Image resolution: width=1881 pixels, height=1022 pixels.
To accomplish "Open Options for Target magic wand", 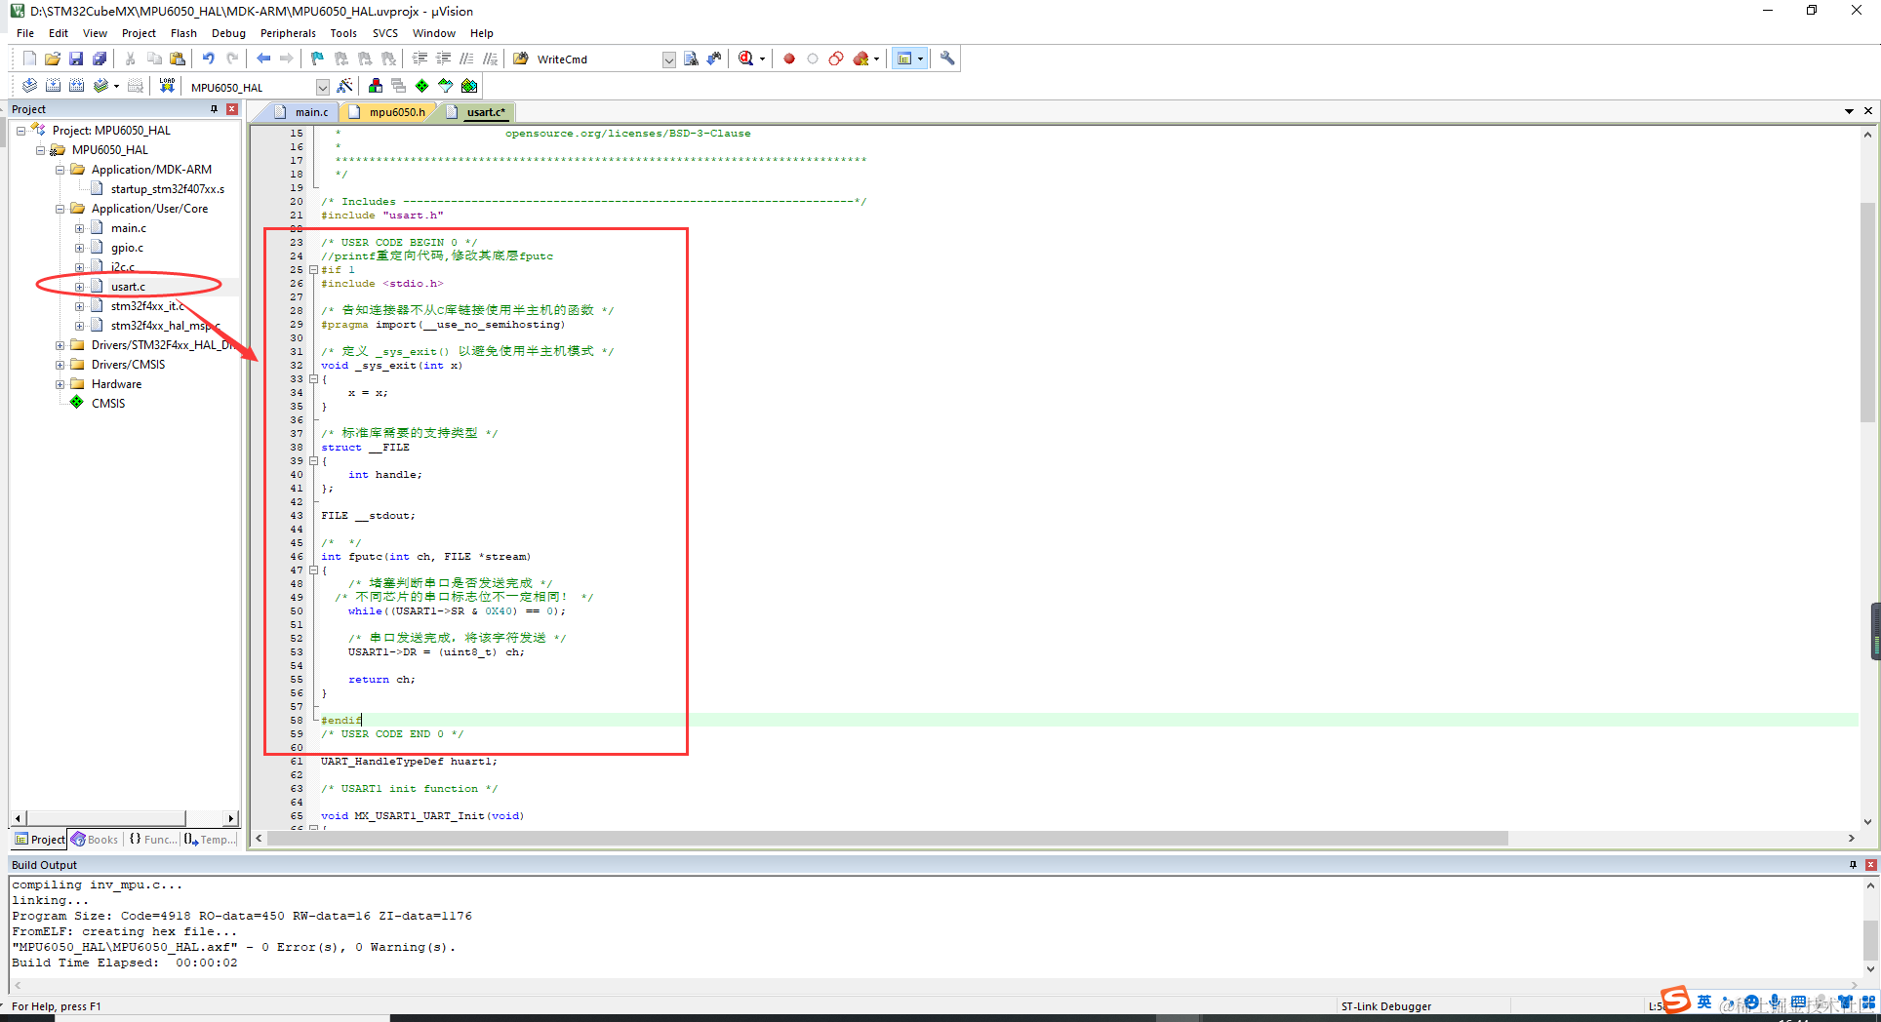I will (x=344, y=86).
